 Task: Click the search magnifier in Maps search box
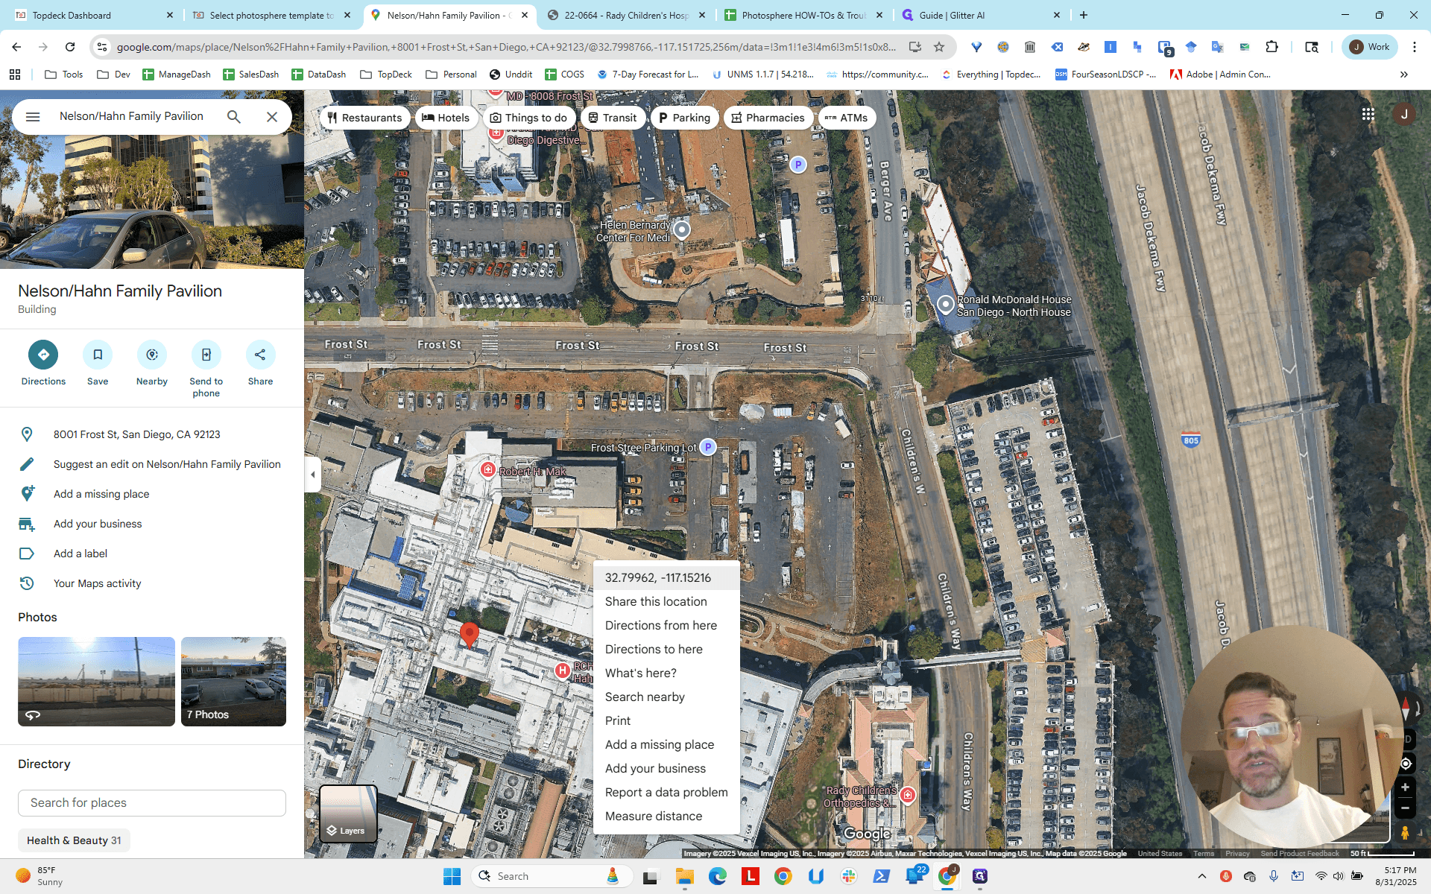click(x=234, y=117)
